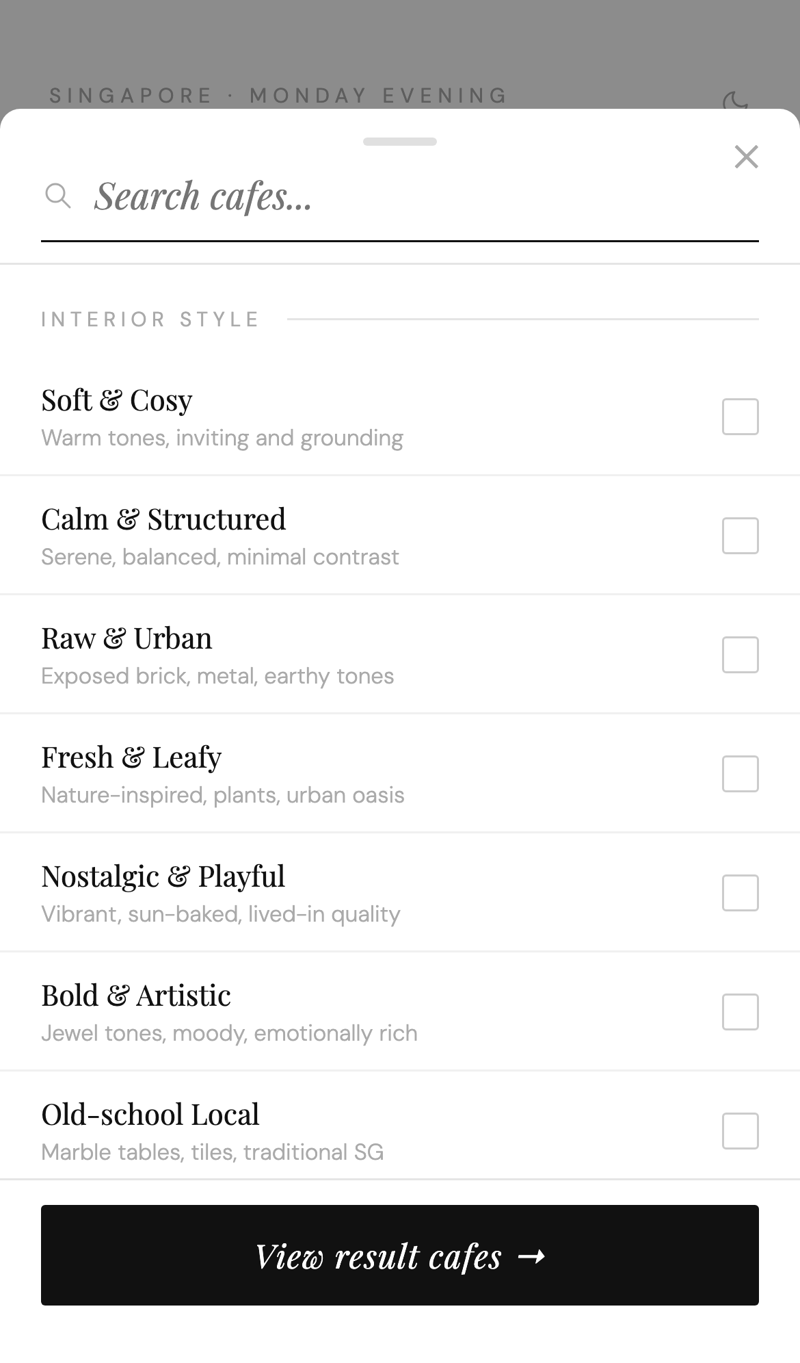The width and height of the screenshot is (800, 1363).
Task: Select the Old-school Local style title
Action: (150, 1115)
